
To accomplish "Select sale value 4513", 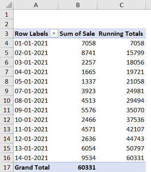I will (x=78, y=100).
